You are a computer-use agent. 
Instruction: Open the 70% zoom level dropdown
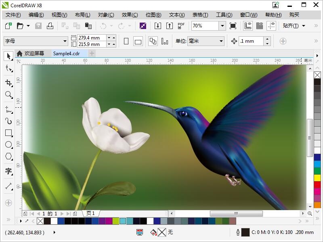click(x=222, y=26)
